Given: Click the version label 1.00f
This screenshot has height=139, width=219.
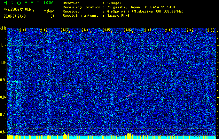Looking at the screenshot, I should 48,3.
